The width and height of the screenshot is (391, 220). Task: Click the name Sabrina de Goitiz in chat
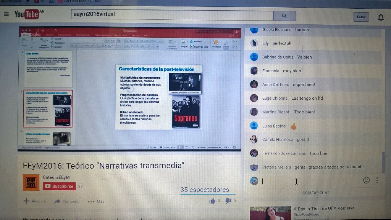pyautogui.click(x=278, y=57)
